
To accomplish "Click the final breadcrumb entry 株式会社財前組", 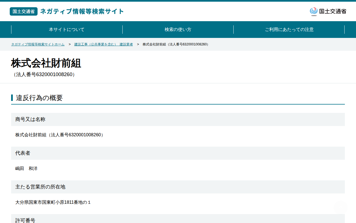I will tap(176, 44).
